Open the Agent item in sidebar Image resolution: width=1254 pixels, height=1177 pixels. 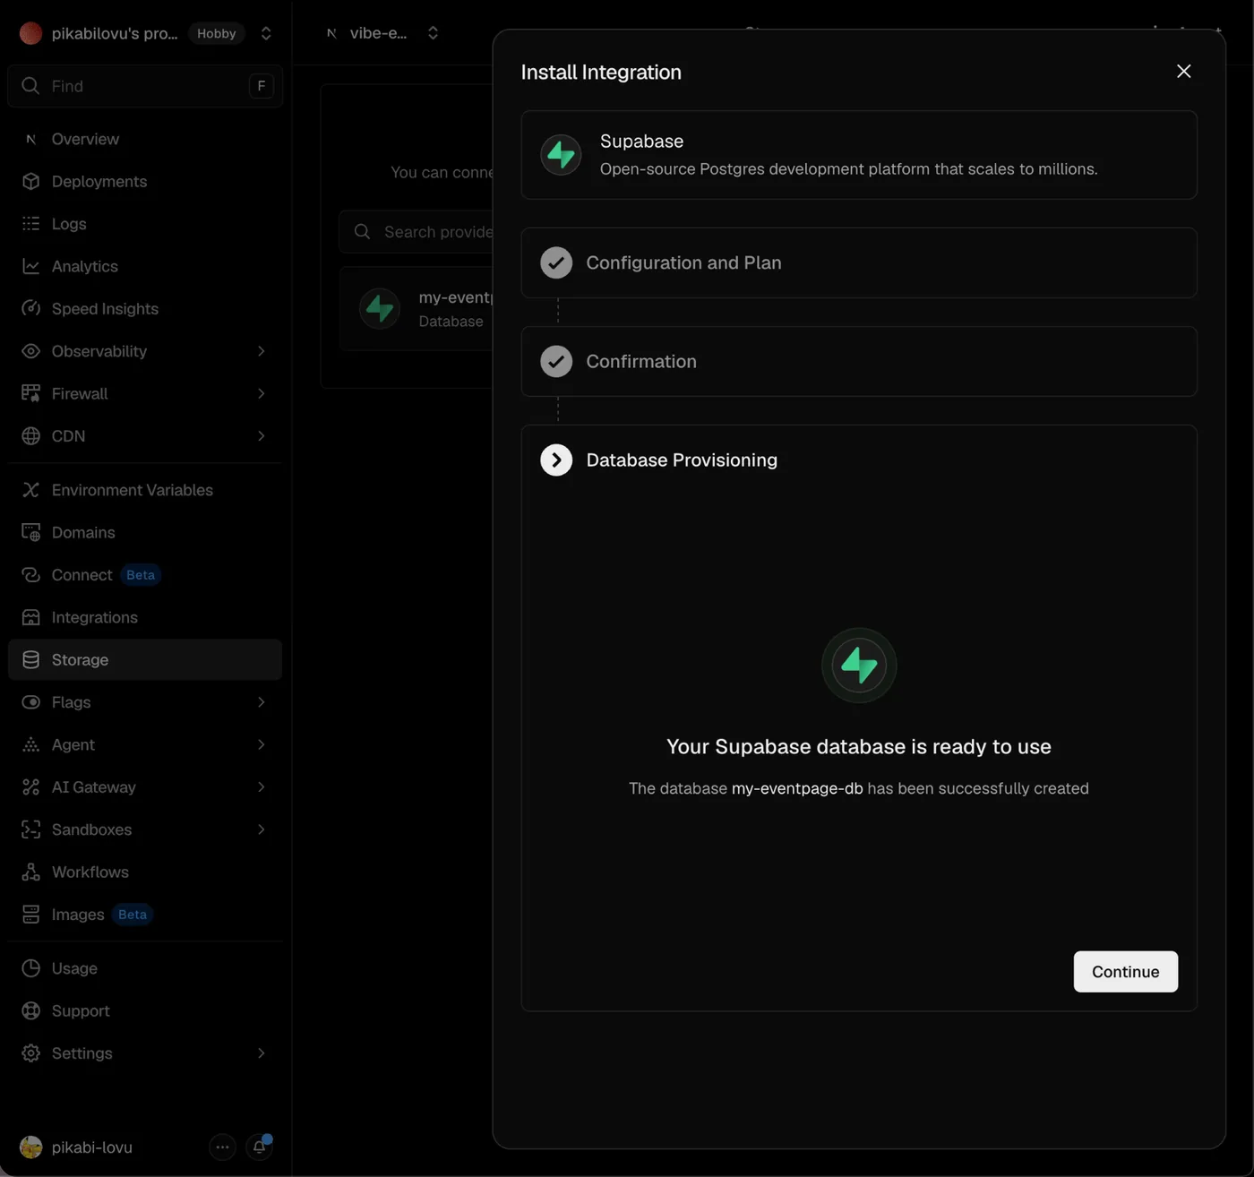pyautogui.click(x=145, y=744)
